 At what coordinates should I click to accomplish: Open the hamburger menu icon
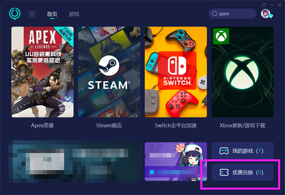pyautogui.click(x=264, y=5)
